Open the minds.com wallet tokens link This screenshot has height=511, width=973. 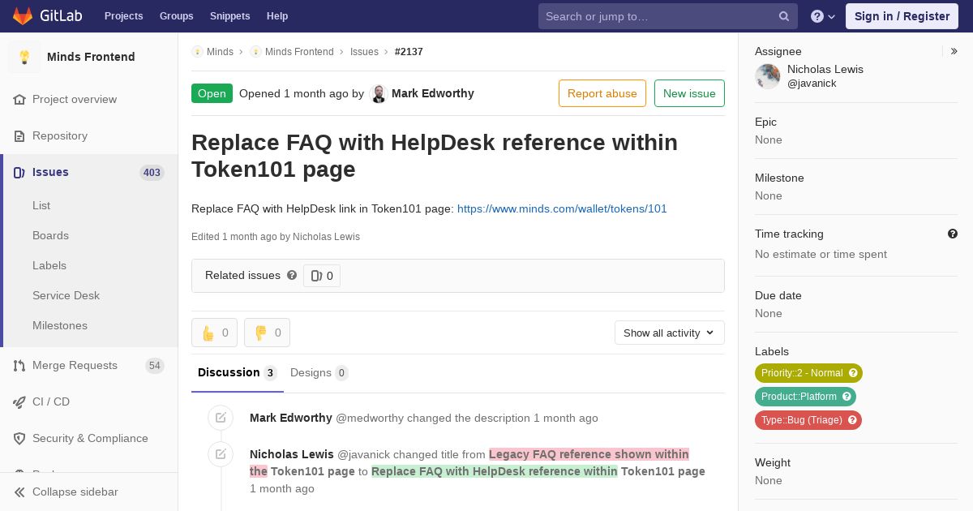click(x=562, y=208)
